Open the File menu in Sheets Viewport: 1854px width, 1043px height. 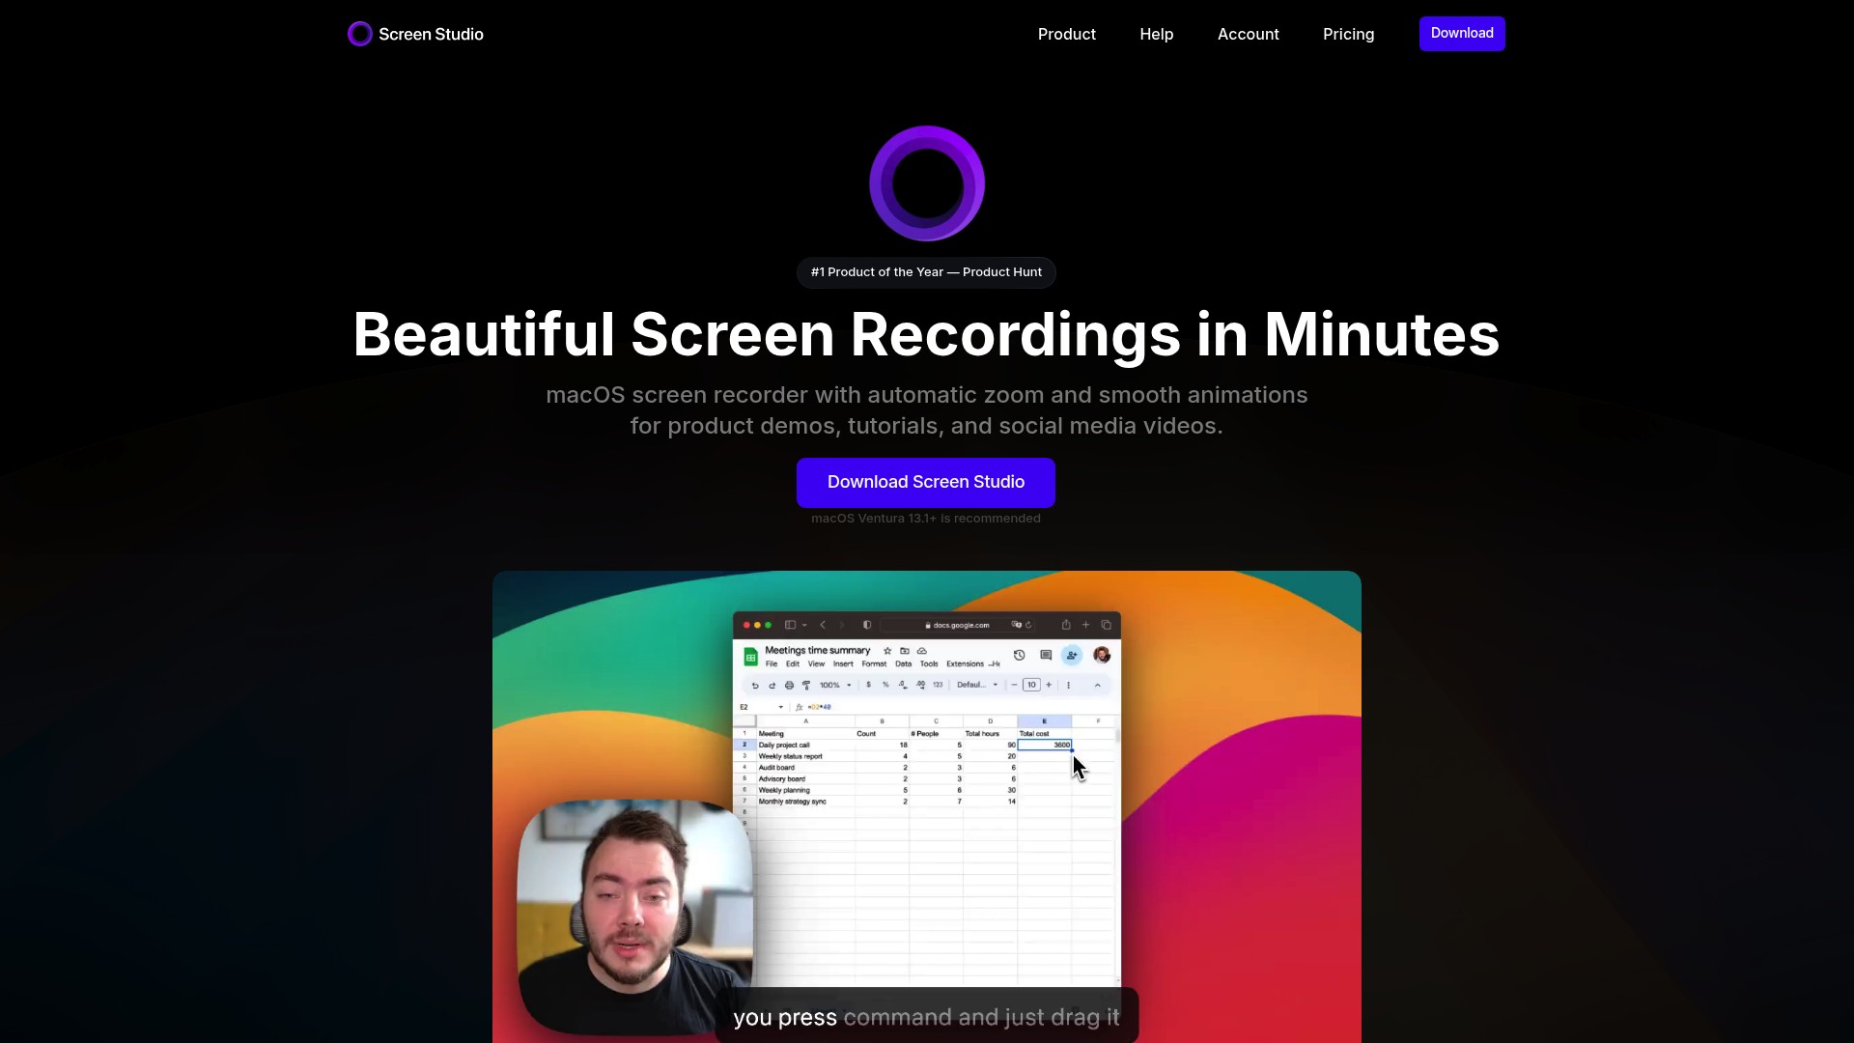[772, 664]
